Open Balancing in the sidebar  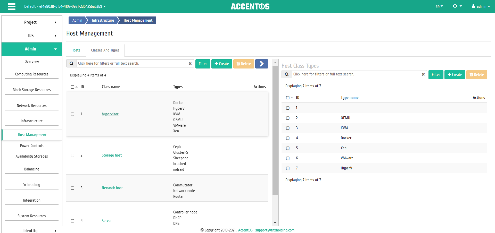(32, 169)
